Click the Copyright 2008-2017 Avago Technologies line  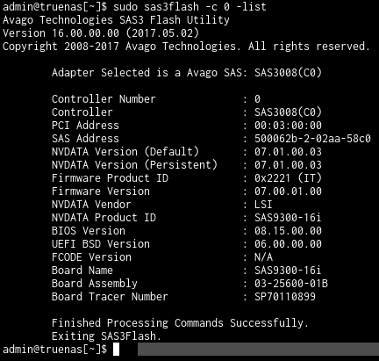tap(186, 47)
